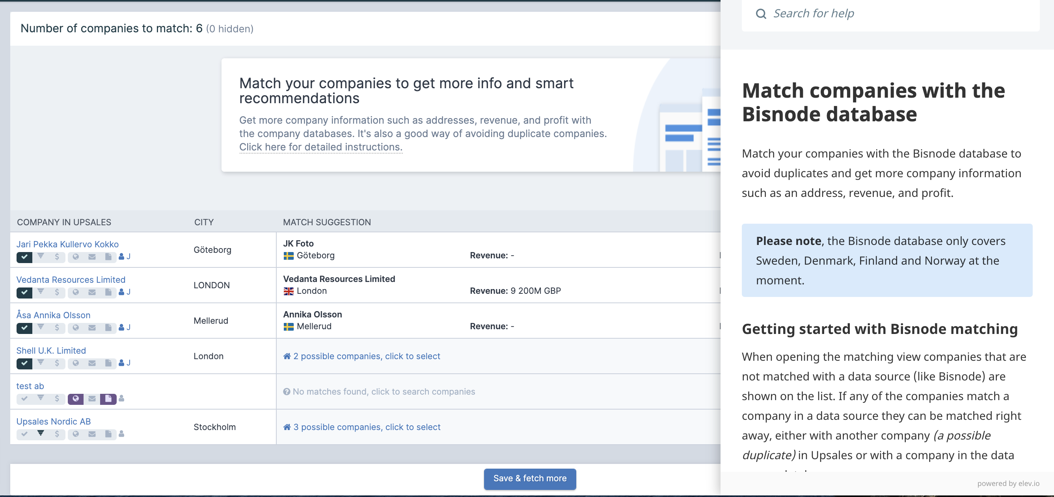Select from 3 possible companies for Upsales Nordic
The height and width of the screenshot is (497, 1054).
coord(362,427)
